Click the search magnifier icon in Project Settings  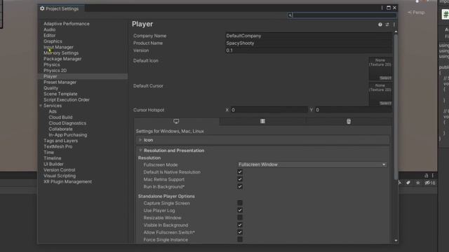click(290, 15)
